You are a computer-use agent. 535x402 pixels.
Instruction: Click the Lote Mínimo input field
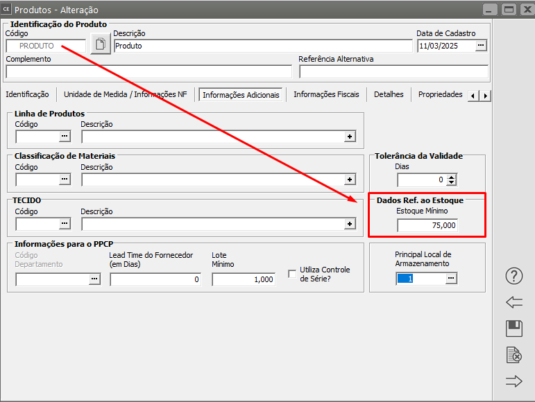(x=244, y=279)
